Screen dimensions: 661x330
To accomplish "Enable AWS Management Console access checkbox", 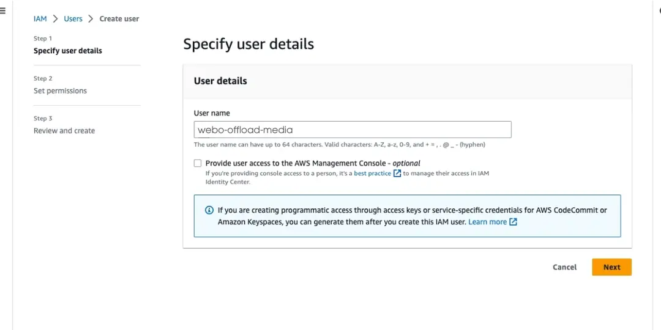I will pos(198,163).
